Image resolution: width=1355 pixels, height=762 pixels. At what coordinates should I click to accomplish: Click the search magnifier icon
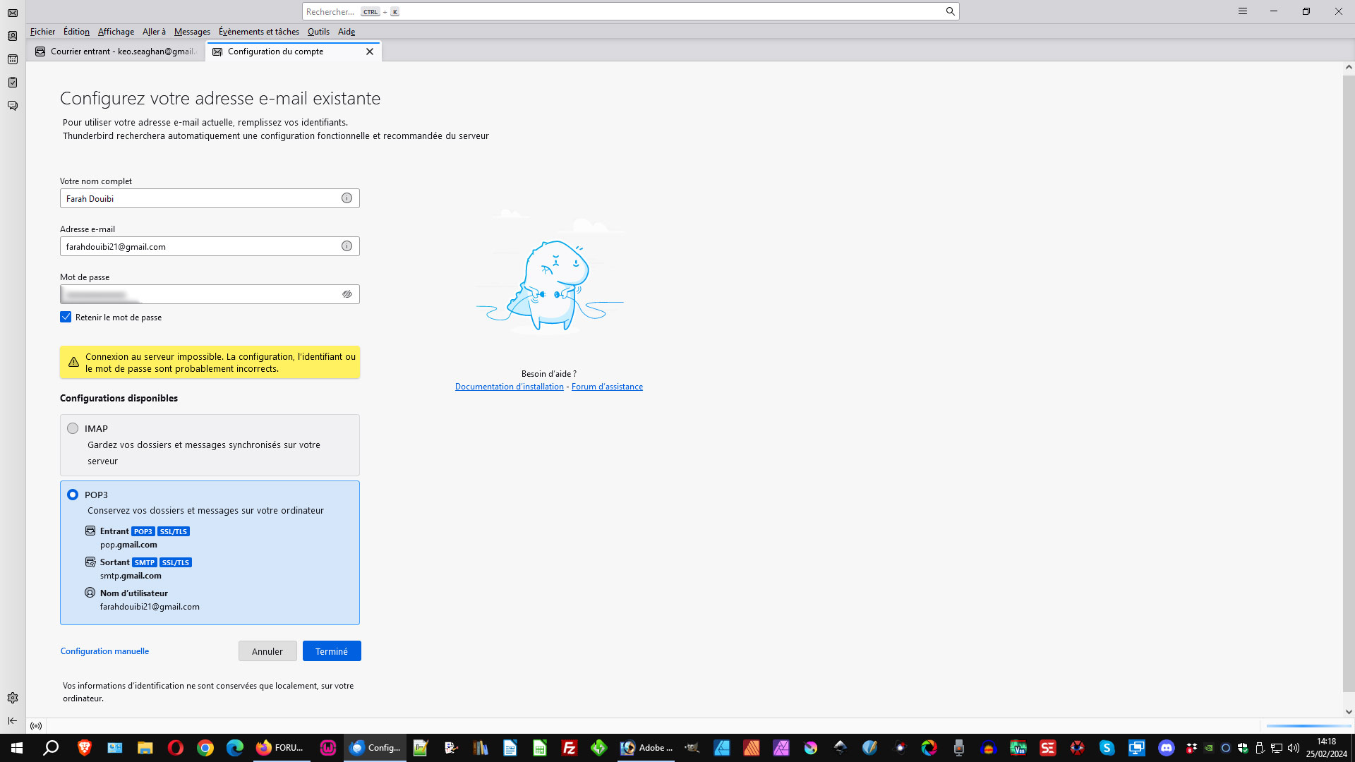pos(950,11)
